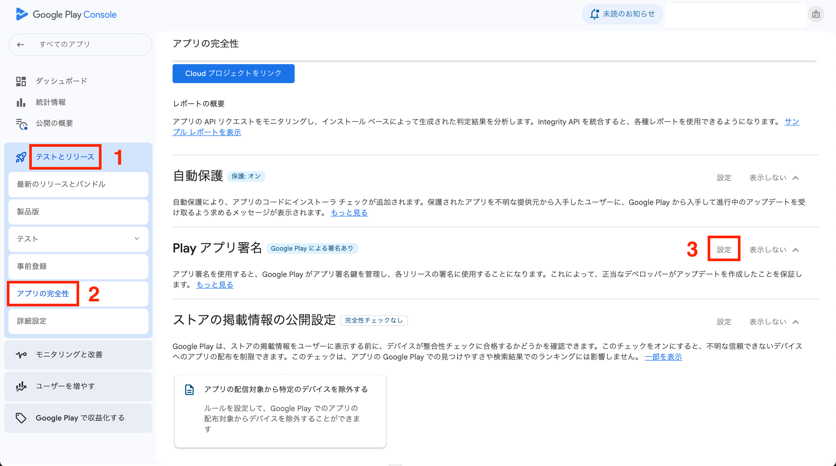Image resolution: width=836 pixels, height=466 pixels.
Task: Click the Google Play Console logo
Action: pos(66,14)
